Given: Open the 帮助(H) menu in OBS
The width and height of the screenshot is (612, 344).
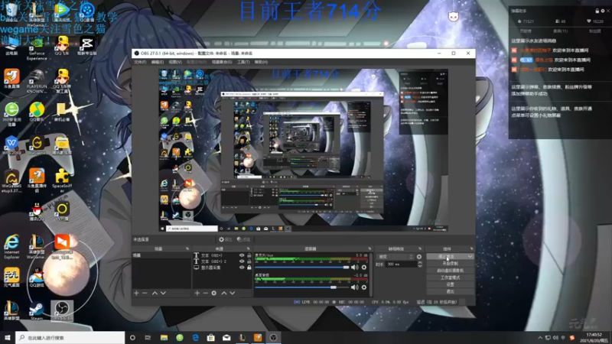Looking at the screenshot, I should pyautogui.click(x=261, y=62).
